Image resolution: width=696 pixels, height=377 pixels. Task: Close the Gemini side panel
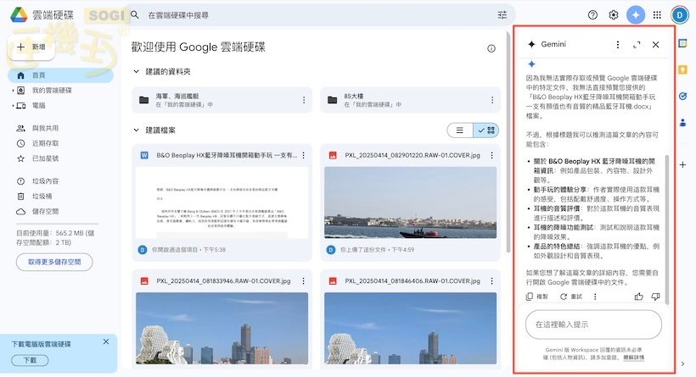coord(655,44)
